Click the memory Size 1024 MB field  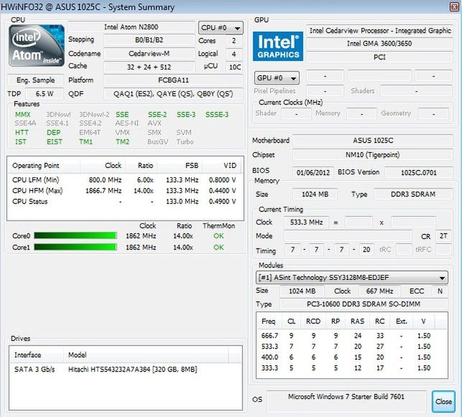pos(315,195)
